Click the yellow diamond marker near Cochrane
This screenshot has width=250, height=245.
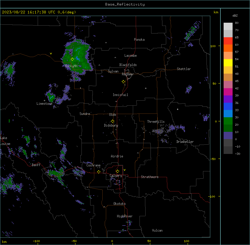99,172
